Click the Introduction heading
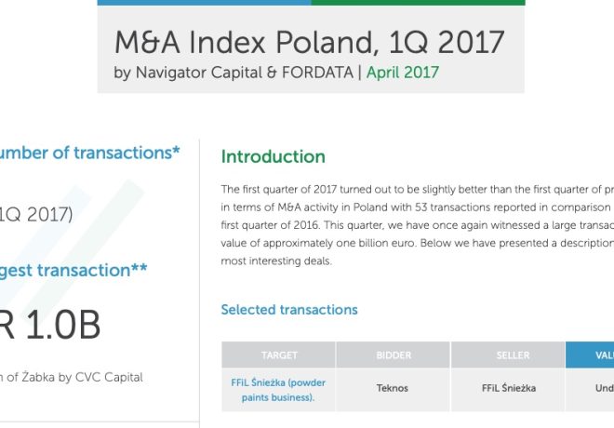 [273, 156]
